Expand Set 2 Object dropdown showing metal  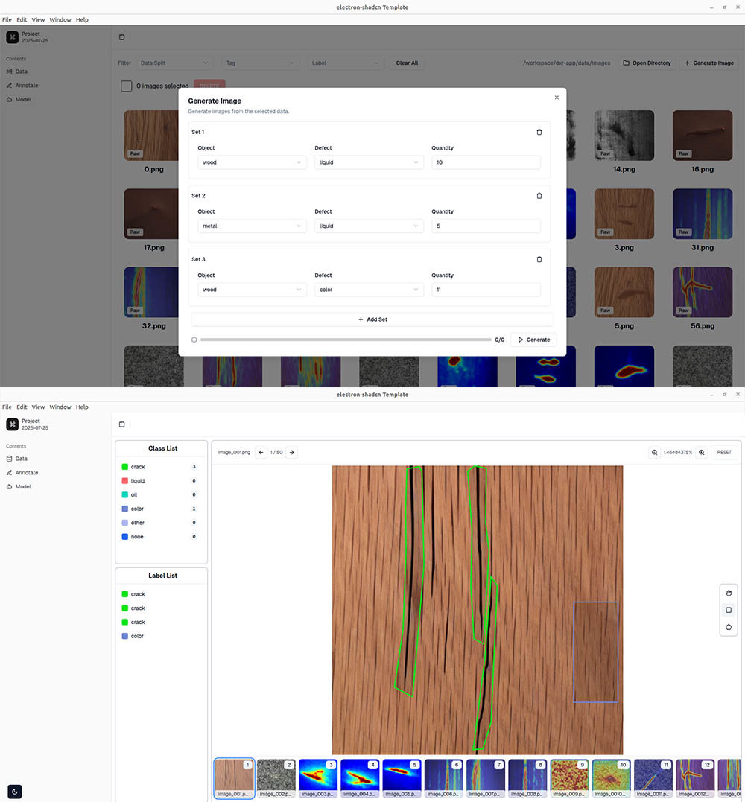(x=252, y=226)
